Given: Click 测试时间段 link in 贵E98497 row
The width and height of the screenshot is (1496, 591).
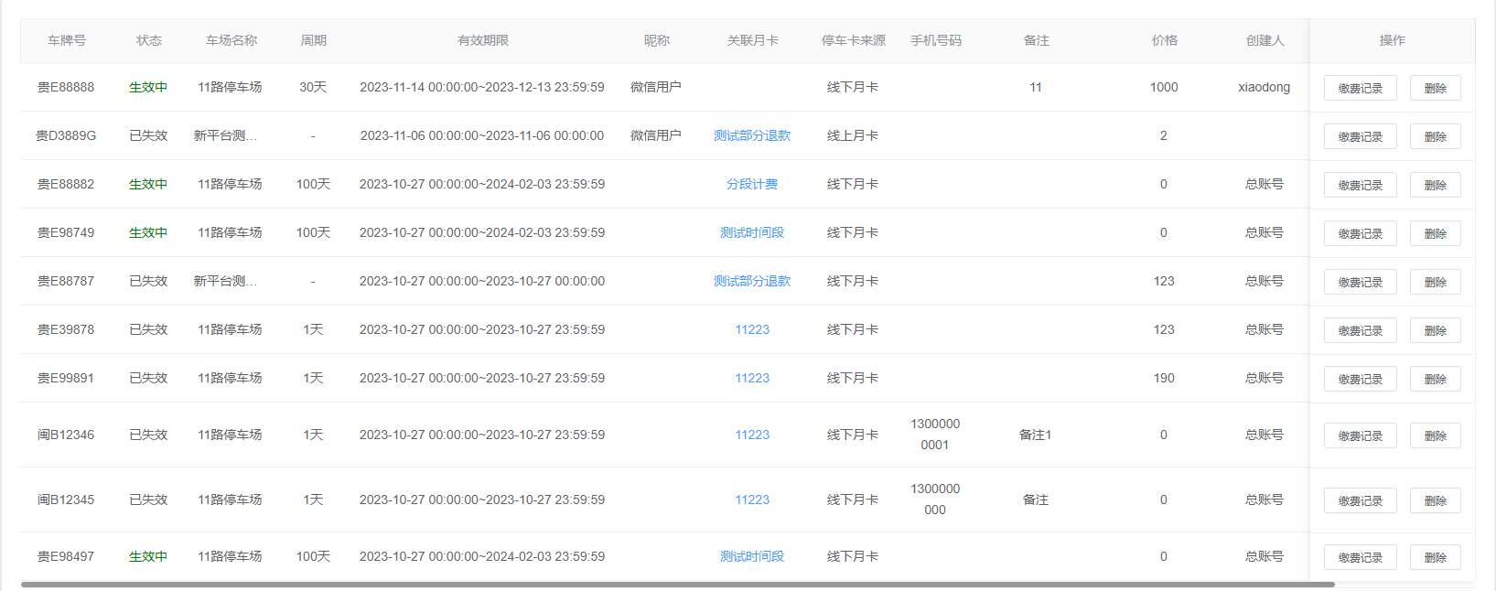Looking at the screenshot, I should [752, 556].
